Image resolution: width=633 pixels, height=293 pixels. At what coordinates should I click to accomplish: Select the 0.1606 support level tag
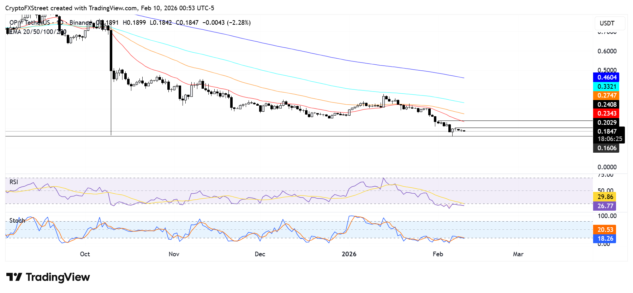point(606,148)
